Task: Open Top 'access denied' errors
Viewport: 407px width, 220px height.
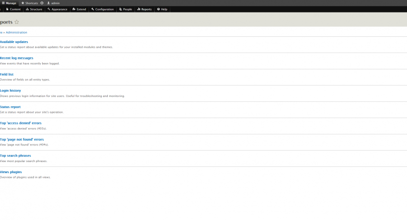Action: click(x=21, y=123)
